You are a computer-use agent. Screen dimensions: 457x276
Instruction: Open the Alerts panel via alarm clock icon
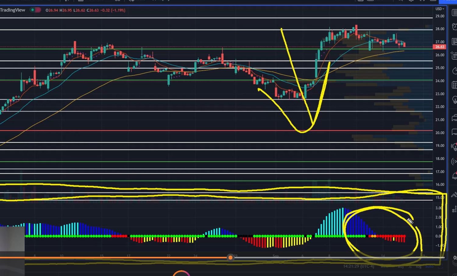(454, 26)
